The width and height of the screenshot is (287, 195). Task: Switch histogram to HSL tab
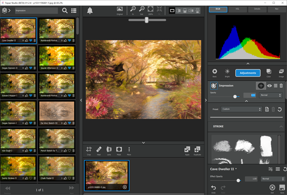point(238,9)
